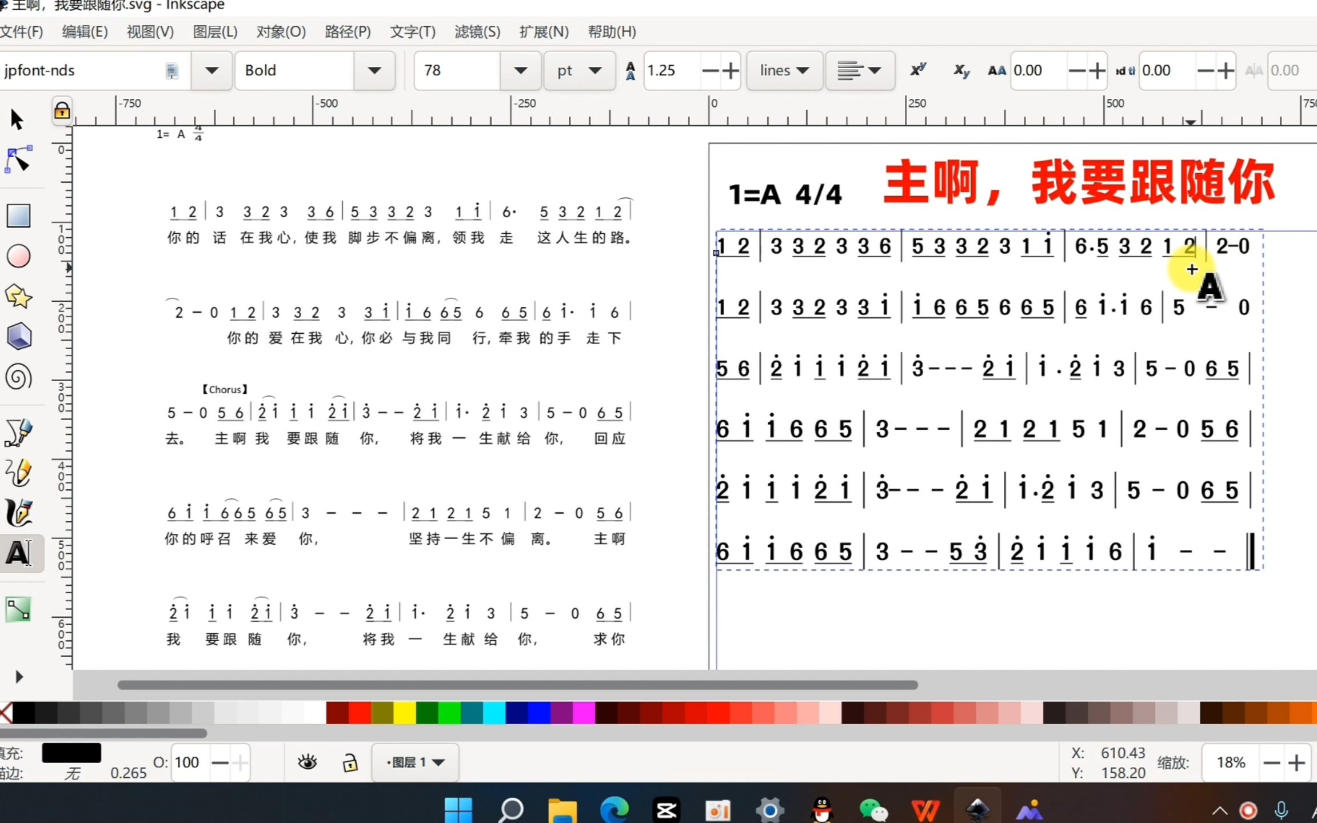Open the lines spacing unit dropdown
The width and height of the screenshot is (1317, 823).
click(784, 70)
